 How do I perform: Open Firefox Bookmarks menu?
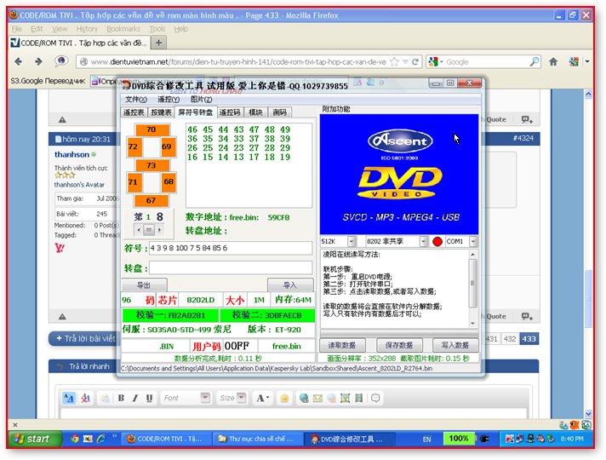pyautogui.click(x=123, y=29)
